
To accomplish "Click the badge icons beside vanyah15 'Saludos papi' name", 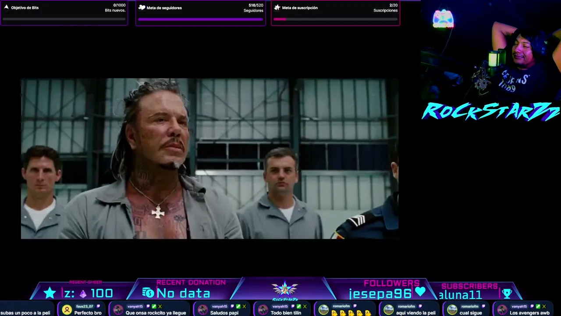I will point(238,306).
